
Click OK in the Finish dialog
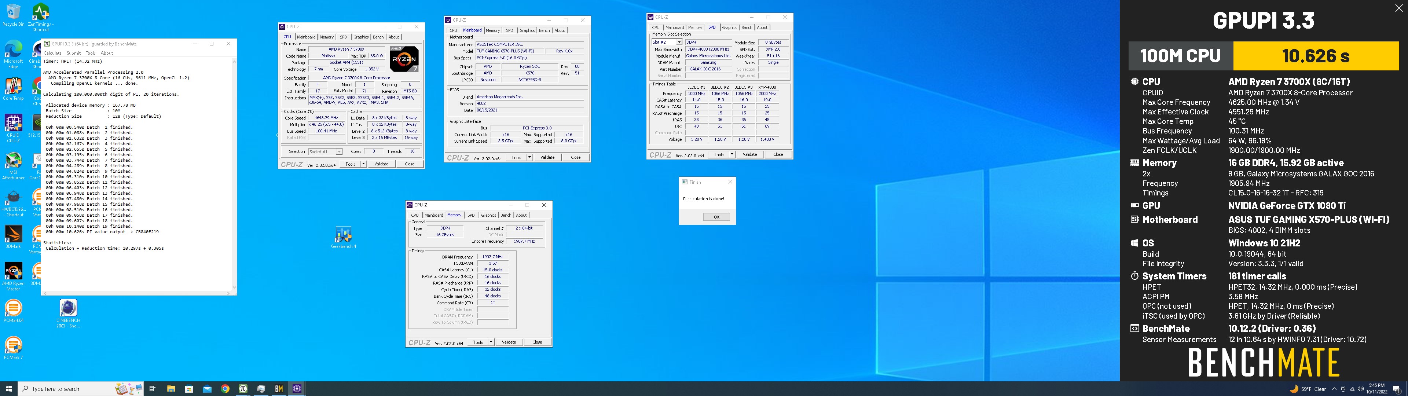coord(716,217)
